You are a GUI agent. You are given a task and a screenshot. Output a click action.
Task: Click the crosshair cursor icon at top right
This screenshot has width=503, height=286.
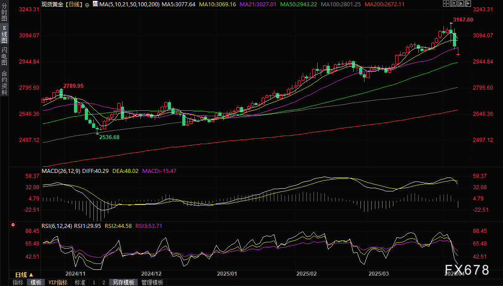pyautogui.click(x=446, y=4)
